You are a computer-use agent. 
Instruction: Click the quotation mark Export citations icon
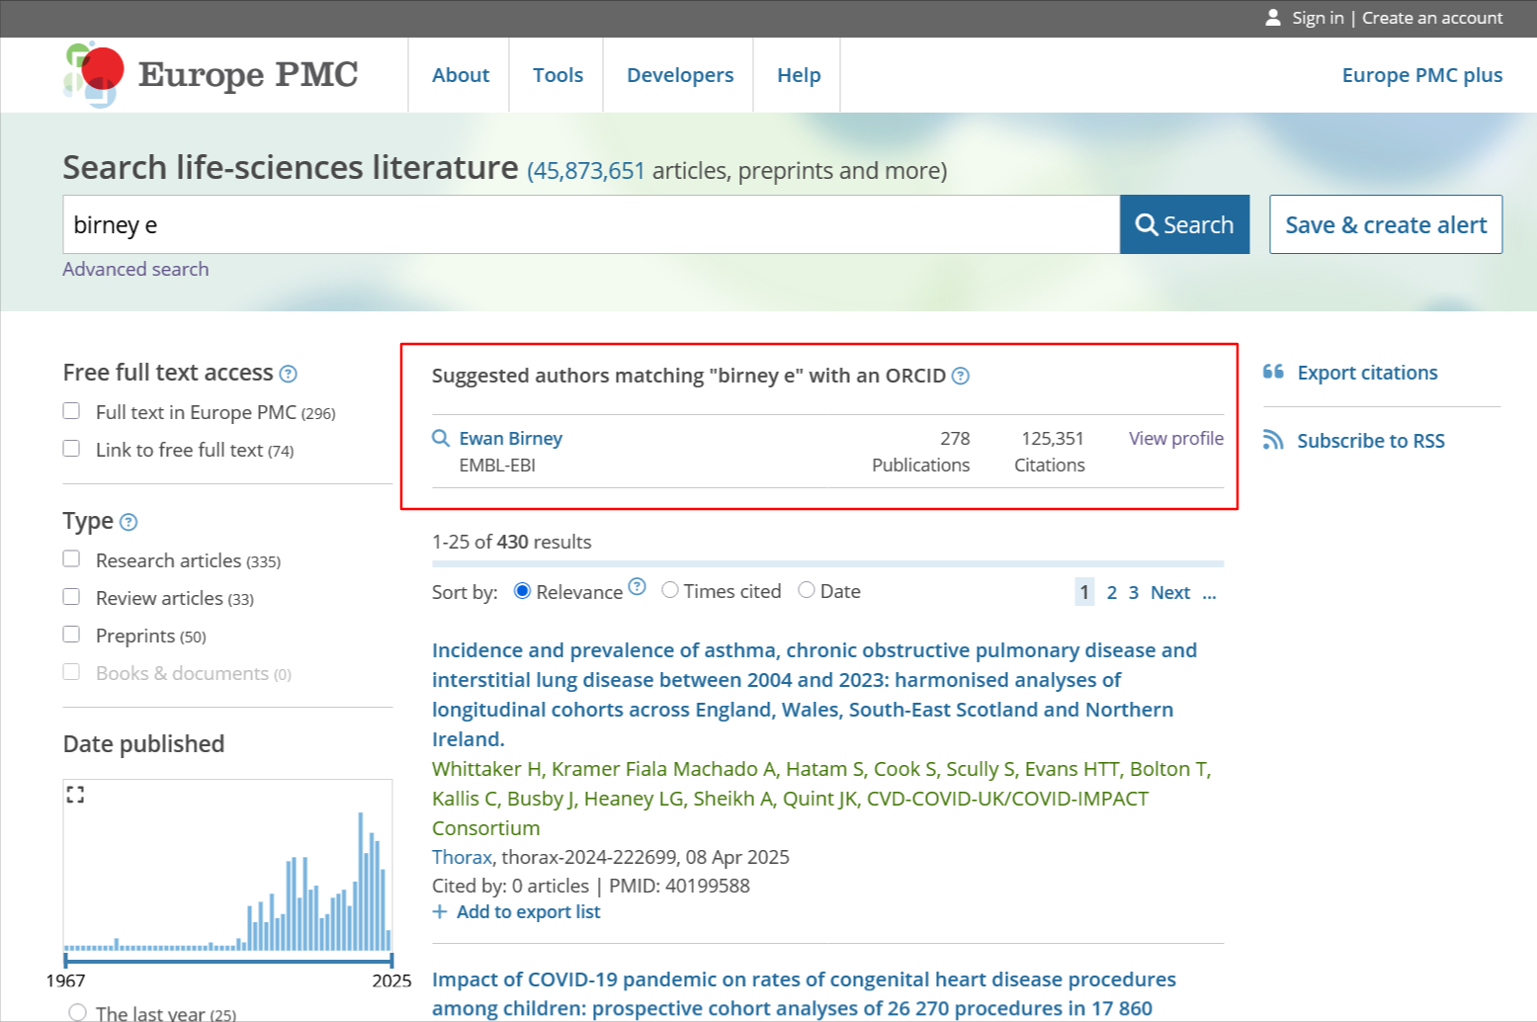pyautogui.click(x=1273, y=372)
